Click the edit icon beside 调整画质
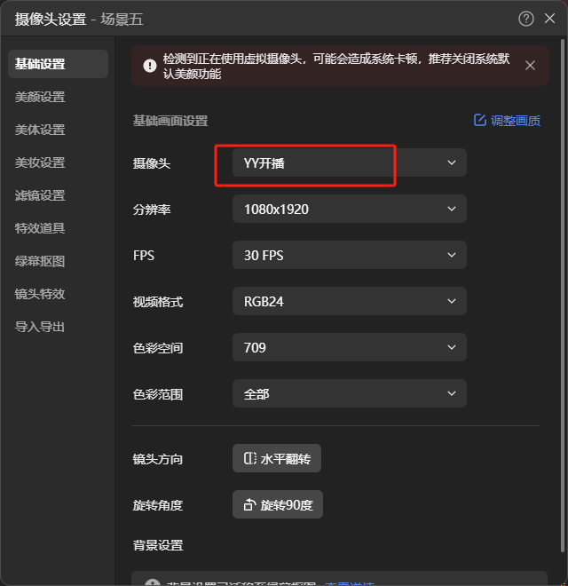 480,120
